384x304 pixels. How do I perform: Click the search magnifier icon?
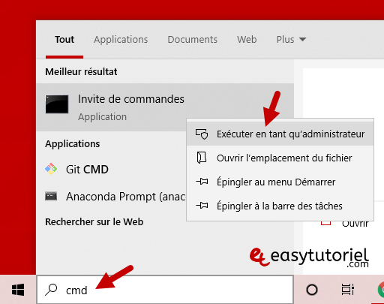[51, 290]
